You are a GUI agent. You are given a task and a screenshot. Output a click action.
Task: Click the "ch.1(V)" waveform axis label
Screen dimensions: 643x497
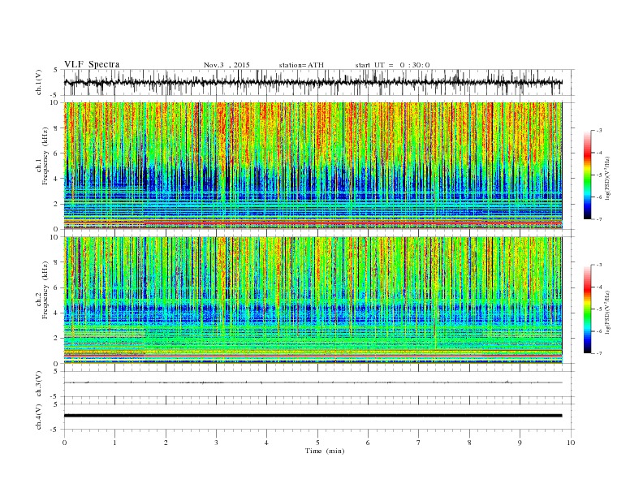pos(39,82)
